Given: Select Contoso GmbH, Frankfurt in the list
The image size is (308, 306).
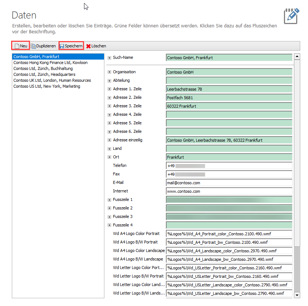Looking at the screenshot, I should [58, 57].
